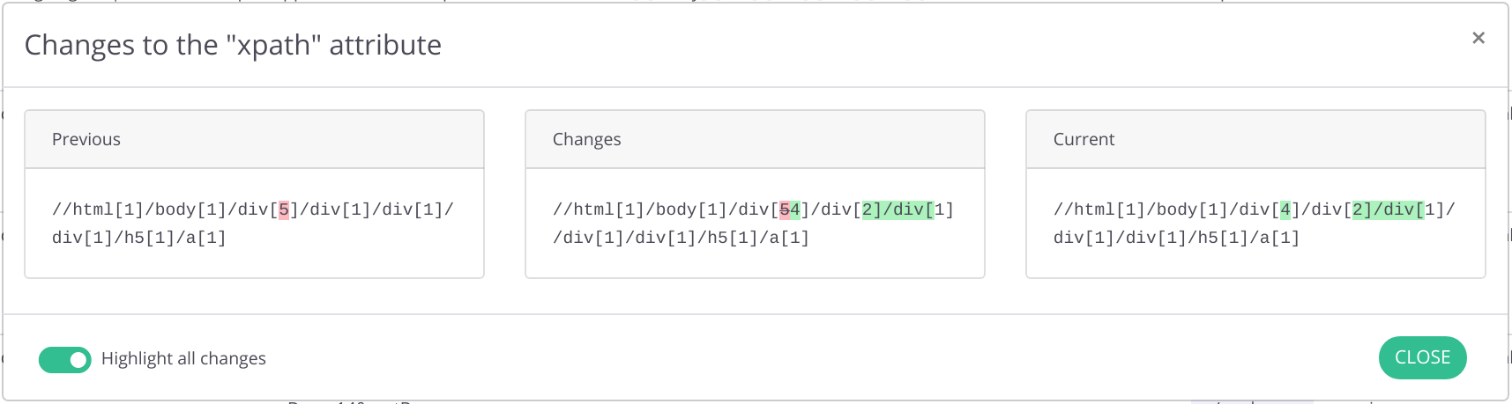Click second line of the Current xpath text
The width and height of the screenshot is (1512, 404).
1176,238
